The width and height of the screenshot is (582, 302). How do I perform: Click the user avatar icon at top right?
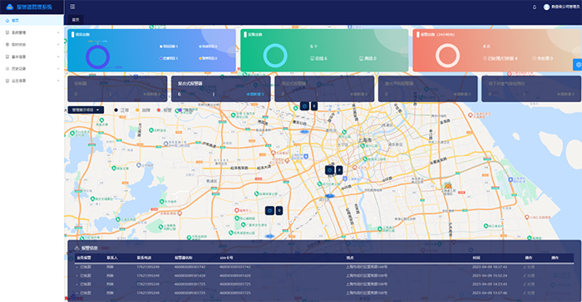[x=546, y=7]
